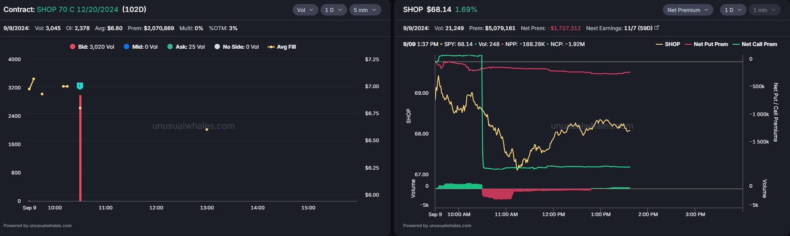The image size is (790, 236).
Task: Click the Prem: $5,079,161 value
Action: 492,28
